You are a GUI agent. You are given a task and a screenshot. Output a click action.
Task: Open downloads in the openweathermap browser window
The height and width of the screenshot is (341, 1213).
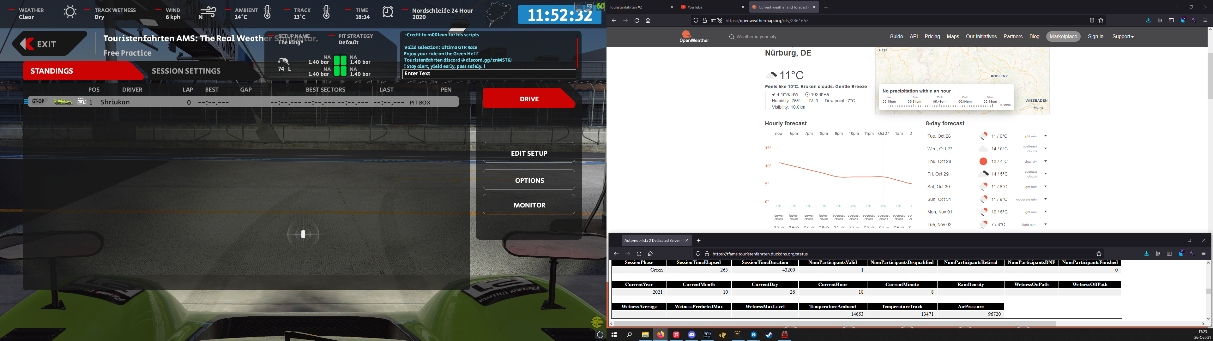coord(1149,21)
